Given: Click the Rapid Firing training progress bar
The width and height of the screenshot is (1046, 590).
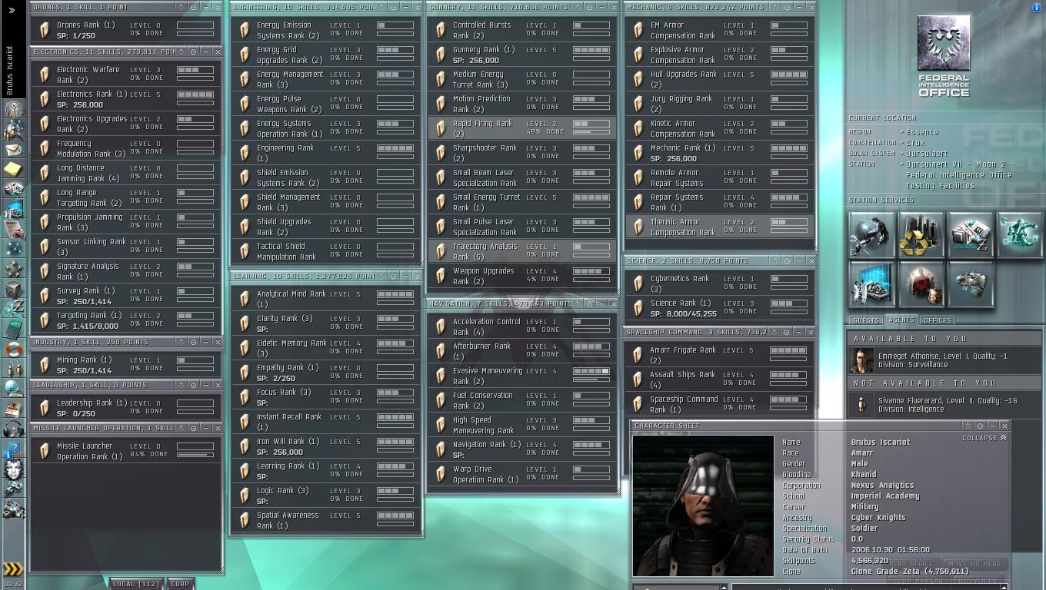Looking at the screenshot, I should (591, 132).
